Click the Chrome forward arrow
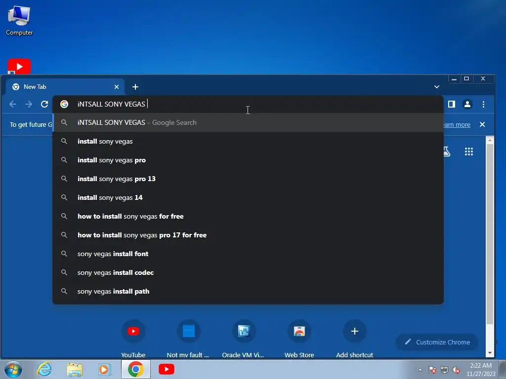 tap(29, 104)
